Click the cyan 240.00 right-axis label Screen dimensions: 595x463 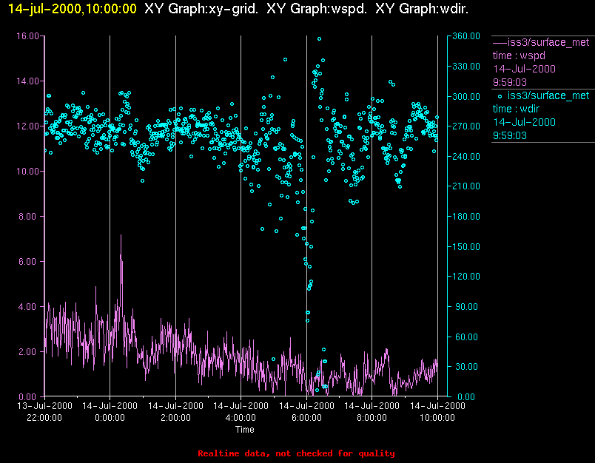click(466, 156)
